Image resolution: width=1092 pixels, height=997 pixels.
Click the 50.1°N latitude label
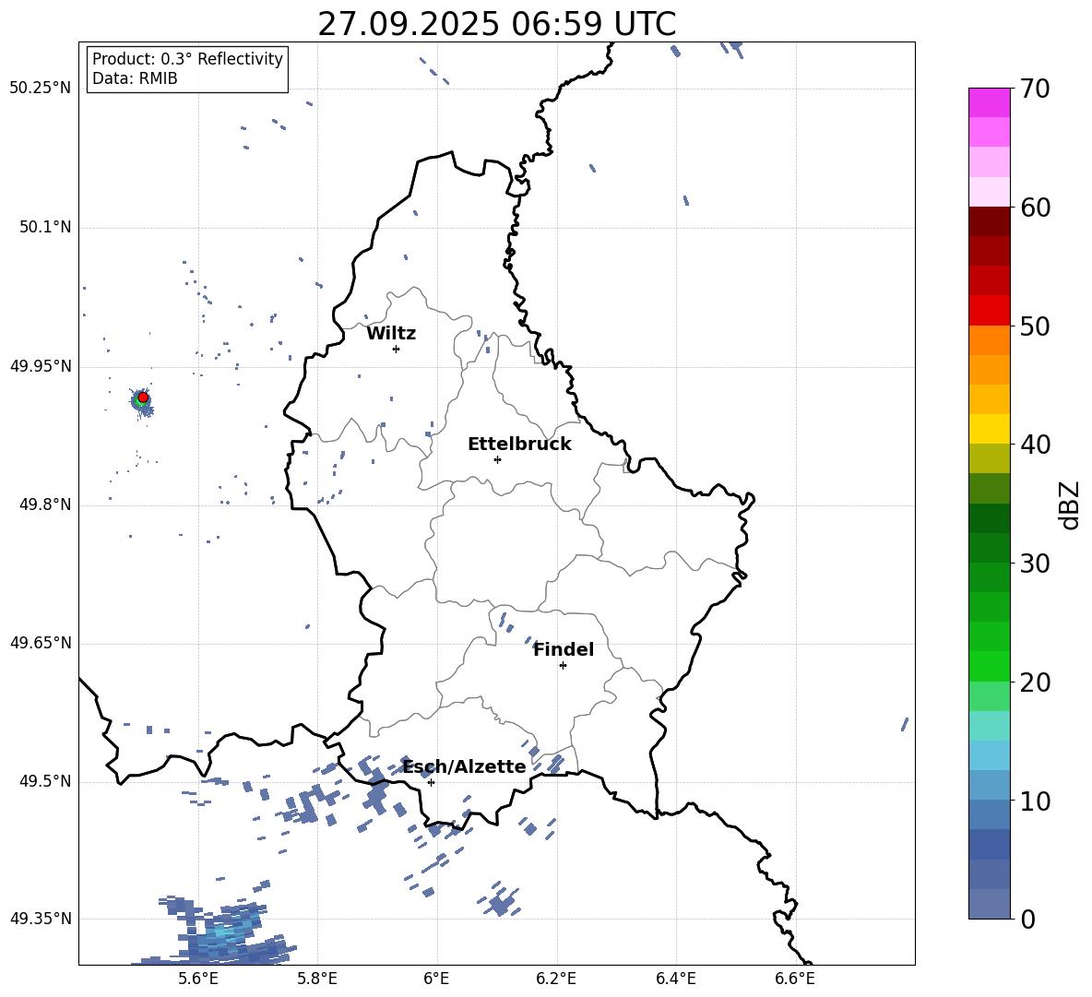click(45, 228)
